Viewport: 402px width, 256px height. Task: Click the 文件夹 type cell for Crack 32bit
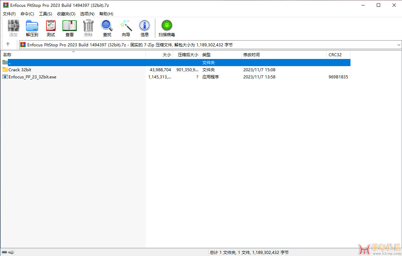click(209, 70)
